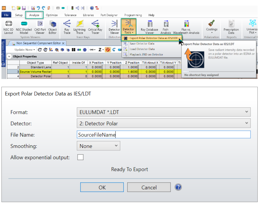
Task: Close the Non Sequential Component Editor tab
Action: (63, 43)
